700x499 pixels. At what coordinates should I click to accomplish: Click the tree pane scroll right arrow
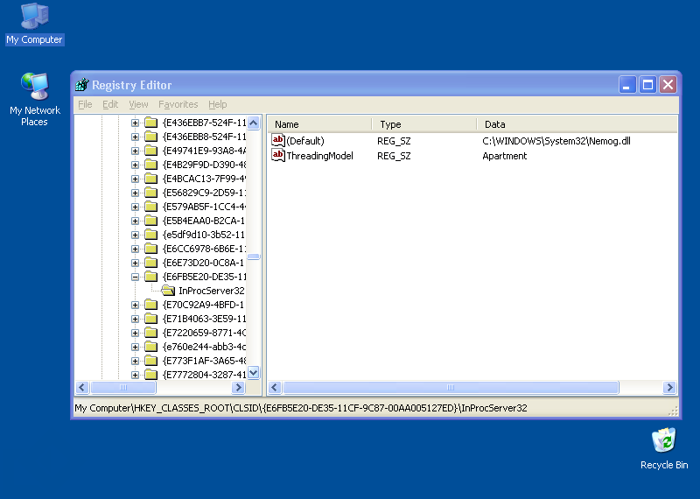pyautogui.click(x=238, y=387)
